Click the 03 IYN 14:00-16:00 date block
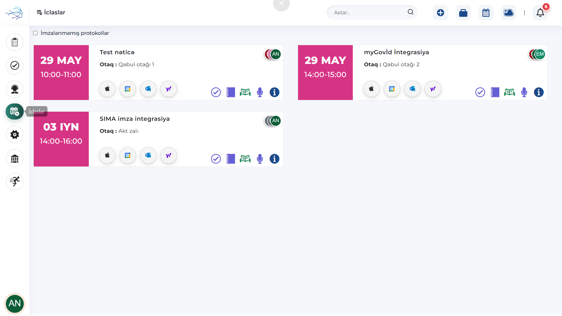562x316 pixels. point(61,139)
